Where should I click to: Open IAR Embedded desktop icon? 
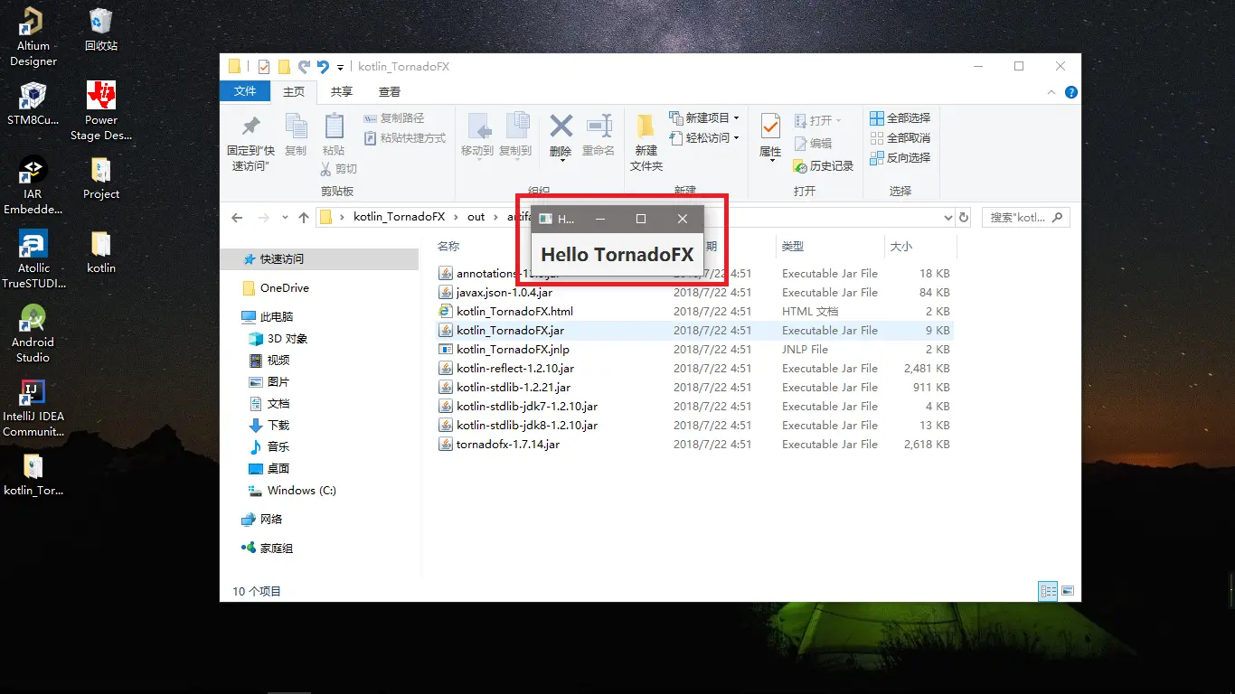(x=33, y=185)
